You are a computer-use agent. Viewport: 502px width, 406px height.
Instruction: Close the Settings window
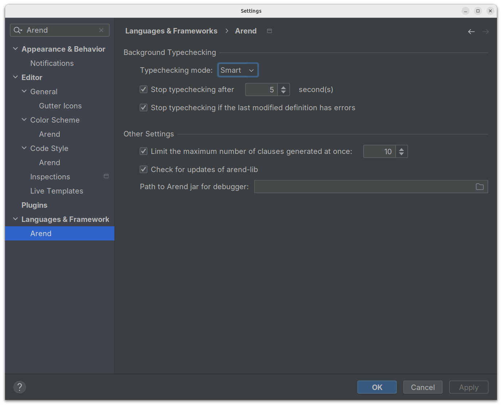coord(490,11)
